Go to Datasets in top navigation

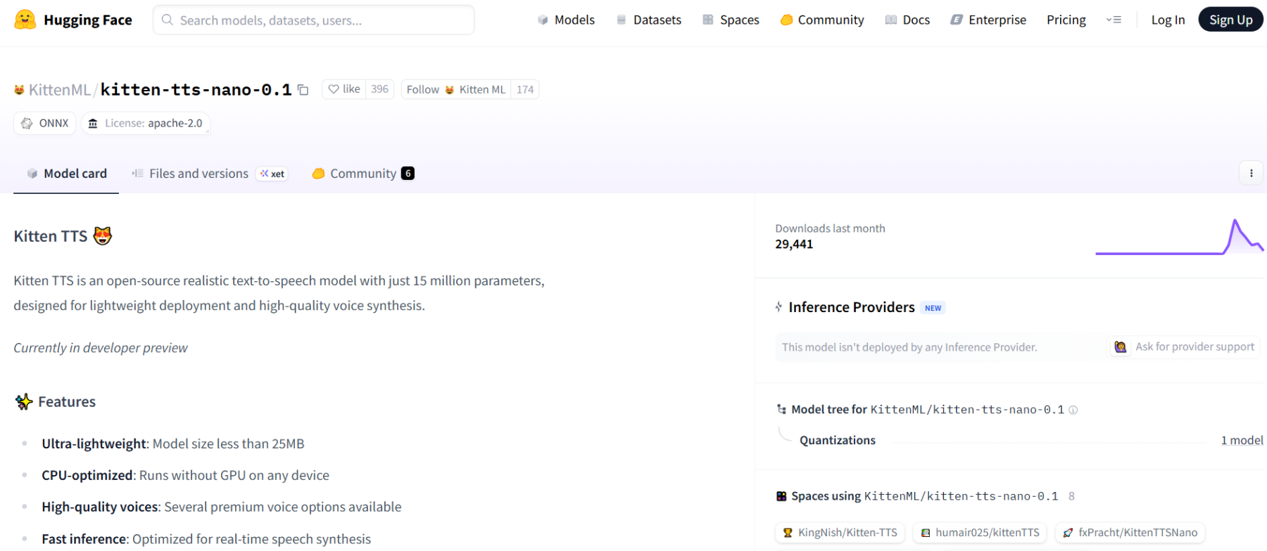click(648, 20)
